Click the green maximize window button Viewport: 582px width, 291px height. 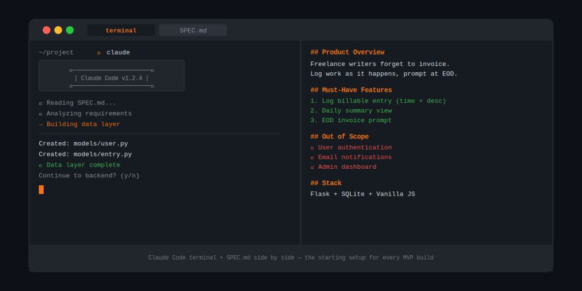[x=70, y=30]
